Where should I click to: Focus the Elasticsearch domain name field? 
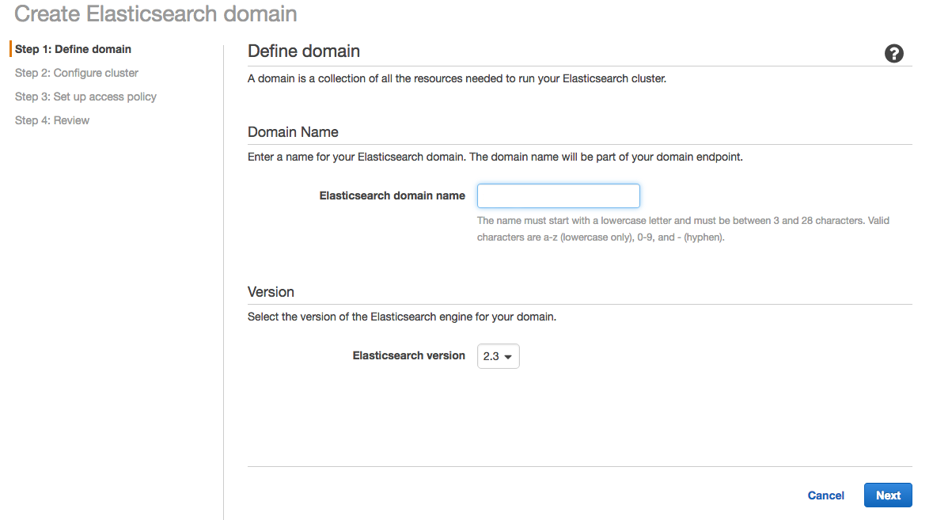558,195
